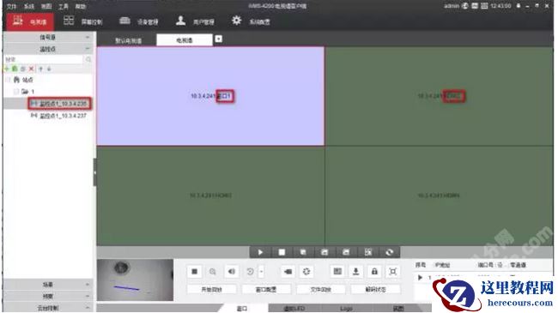Open the small dropdown beside the rewind icon
Image resolution: width=558 pixels, height=313 pixels.
tap(261, 272)
